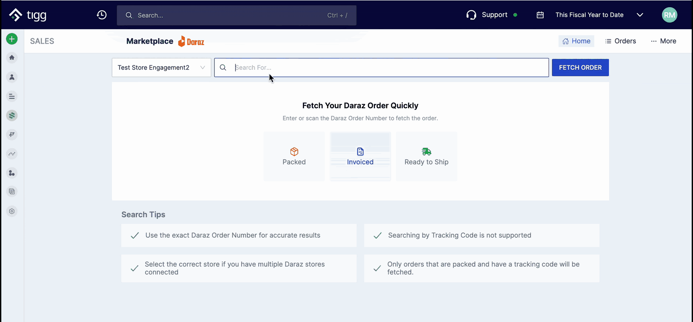The width and height of the screenshot is (693, 322).
Task: Click 'Fetch Your Daraz Order Quickly' heading
Action: [x=360, y=106]
